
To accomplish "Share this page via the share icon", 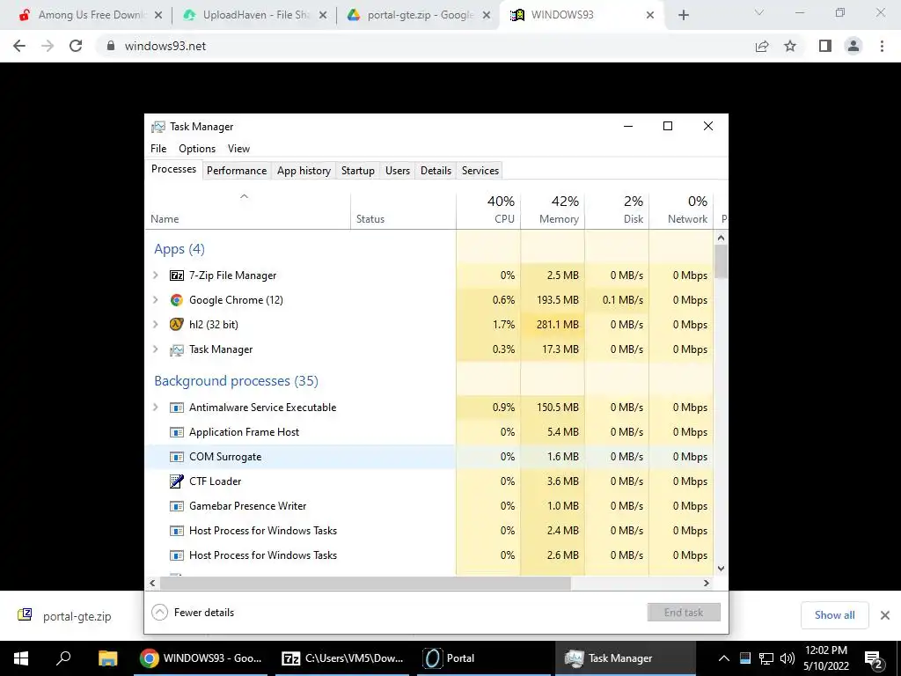I will pyautogui.click(x=762, y=46).
